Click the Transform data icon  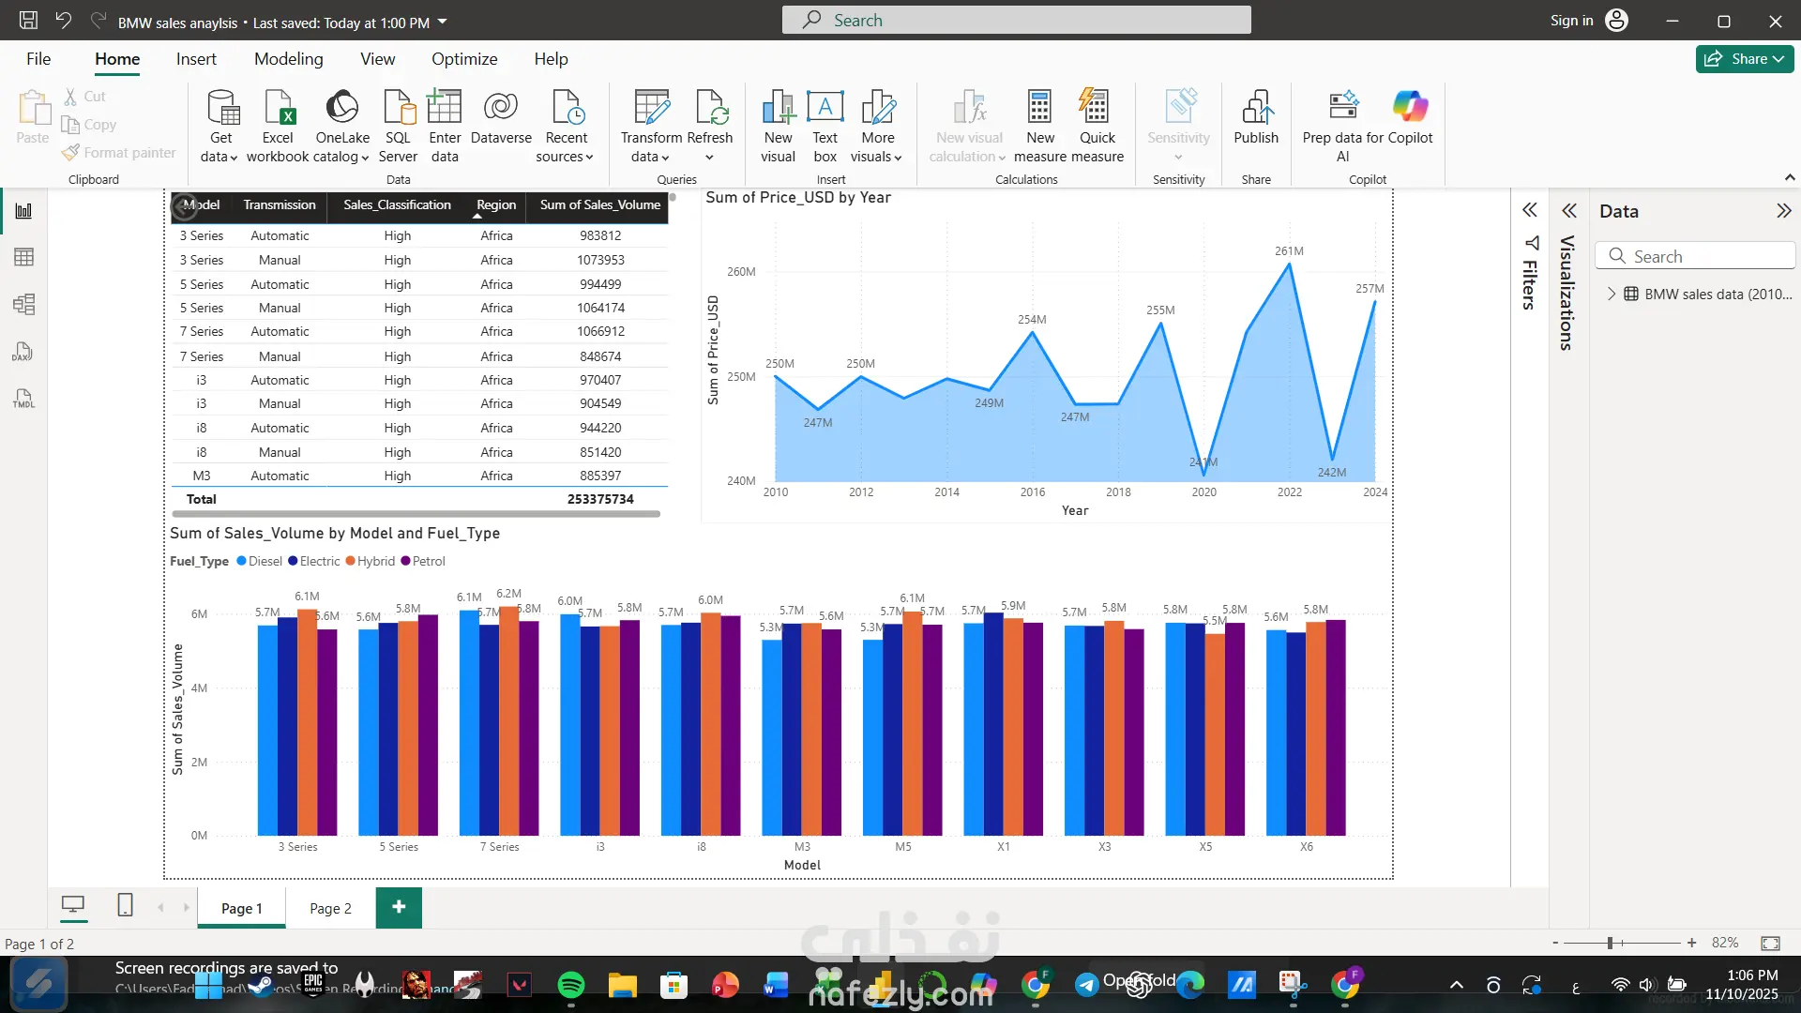pyautogui.click(x=651, y=108)
